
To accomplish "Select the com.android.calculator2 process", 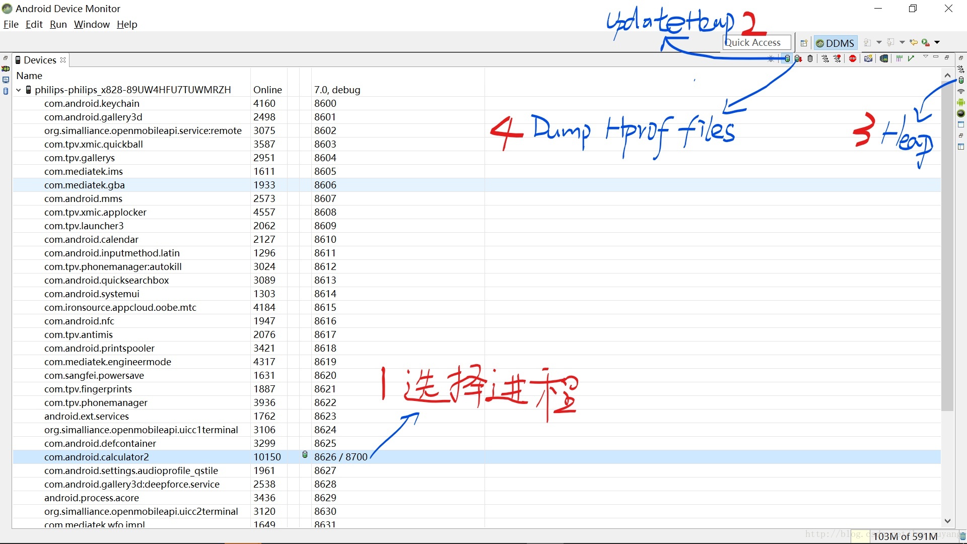I will coord(97,457).
